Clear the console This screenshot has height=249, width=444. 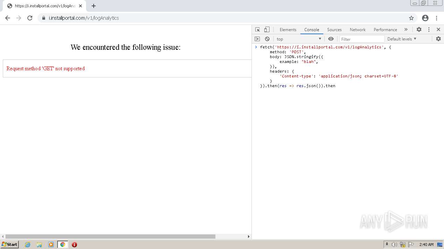(x=267, y=39)
